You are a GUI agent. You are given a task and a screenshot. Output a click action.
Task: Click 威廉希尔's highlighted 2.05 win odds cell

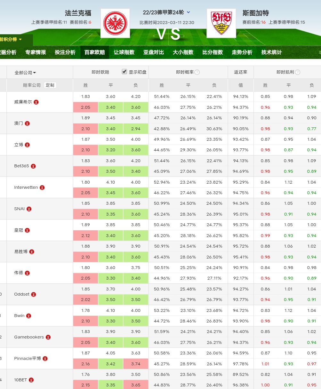pyautogui.click(x=85, y=107)
